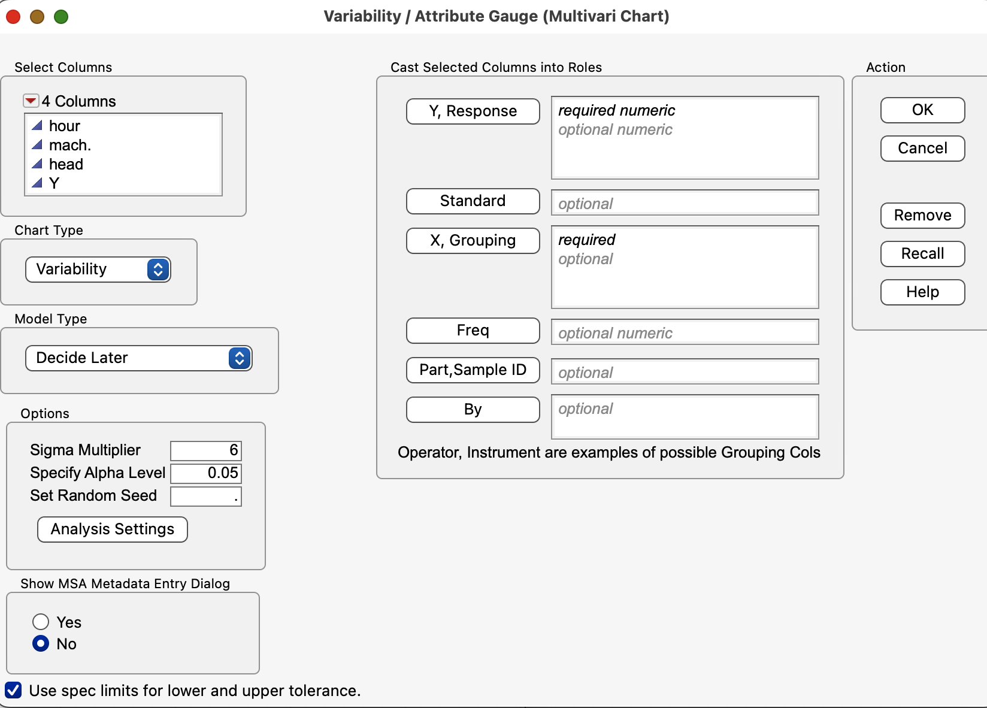Click the continuous icon beside hour column
This screenshot has height=708, width=987.
(x=37, y=126)
